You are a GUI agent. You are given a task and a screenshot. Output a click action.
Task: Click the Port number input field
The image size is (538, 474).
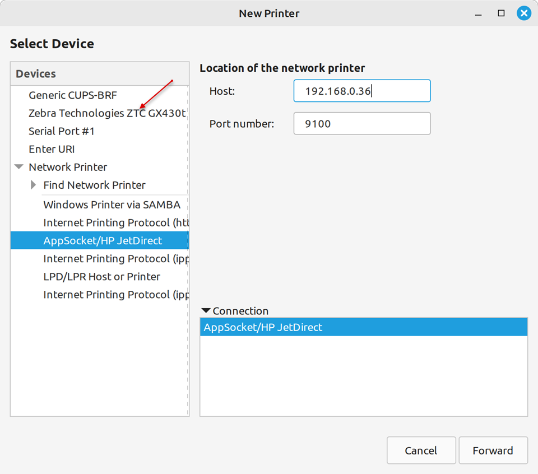point(361,124)
